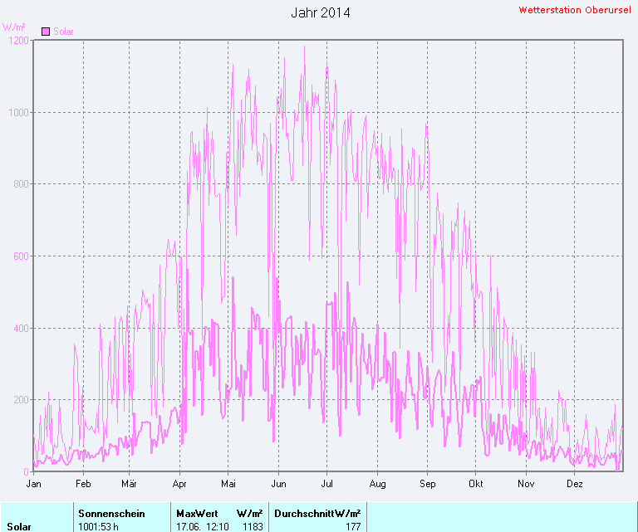Click the 'DurchschnittW/m²' column header
Viewport: 638px width, 532px height.
[x=318, y=514]
